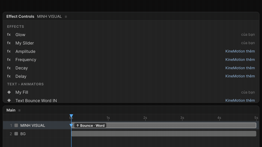Click the TEXT › ANIMATORS section heading
Screen dimensions: 262x147
pos(25,84)
